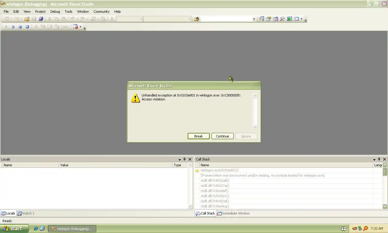
Task: Click the Call Stack vertical scrollbar thumb
Action: pyautogui.click(x=385, y=171)
